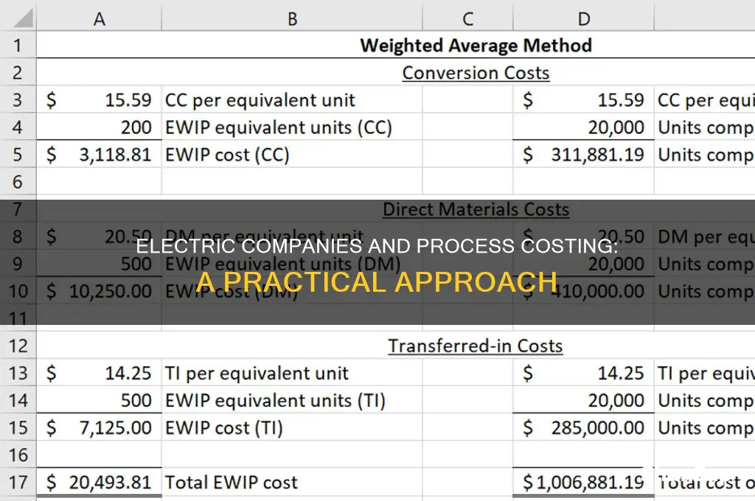Screen dimensions: 755x501
Task: Select row 1 header
Action: (x=18, y=45)
